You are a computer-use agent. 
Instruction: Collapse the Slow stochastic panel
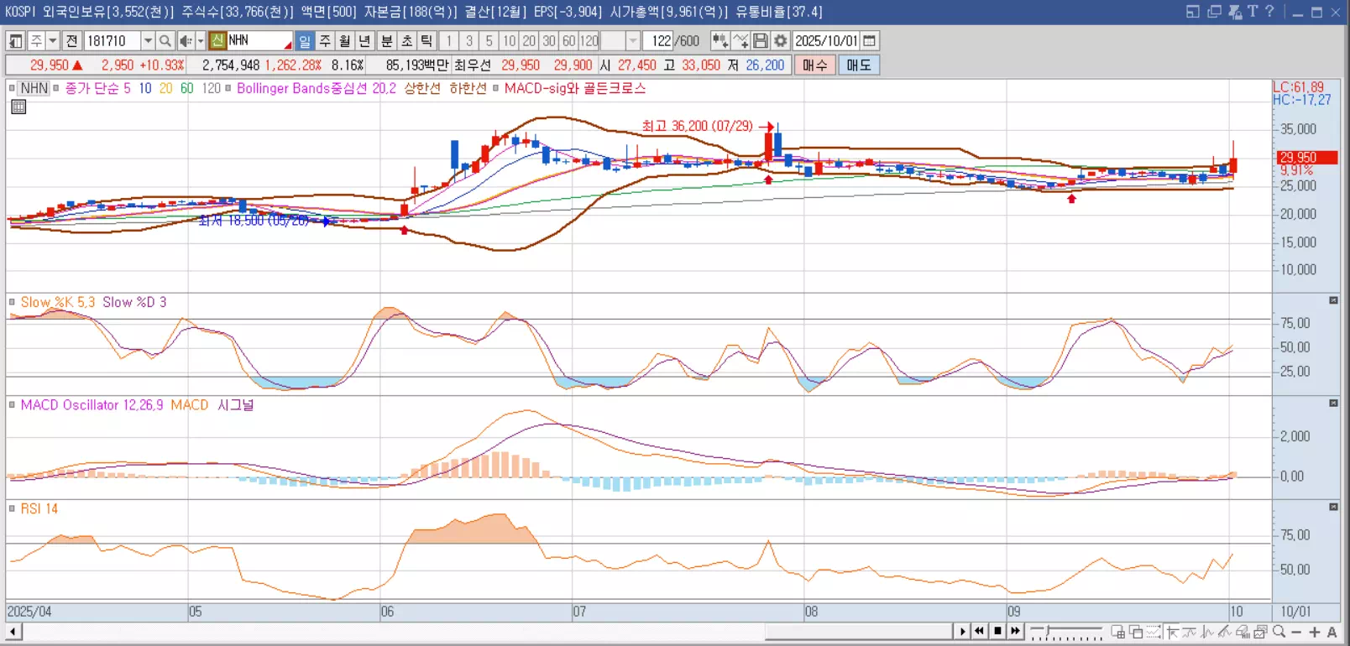click(1333, 300)
